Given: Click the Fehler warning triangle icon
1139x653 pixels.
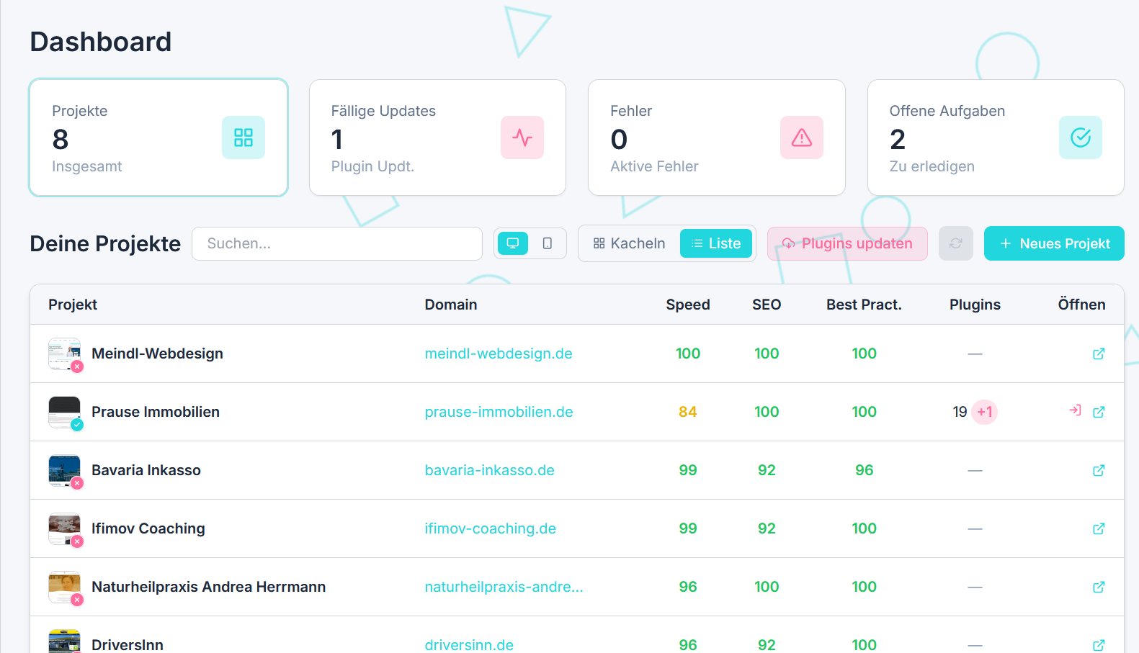Looking at the screenshot, I should click(801, 138).
